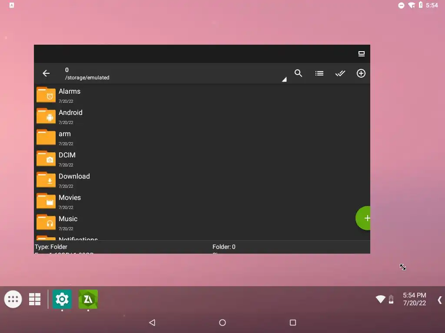Click the top status bar Wi-Fi icon
The width and height of the screenshot is (445, 333).
(411, 5)
